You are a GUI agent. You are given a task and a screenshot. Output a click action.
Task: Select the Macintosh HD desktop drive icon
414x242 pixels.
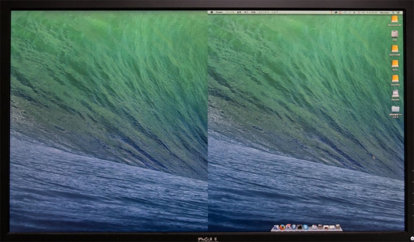click(x=394, y=20)
